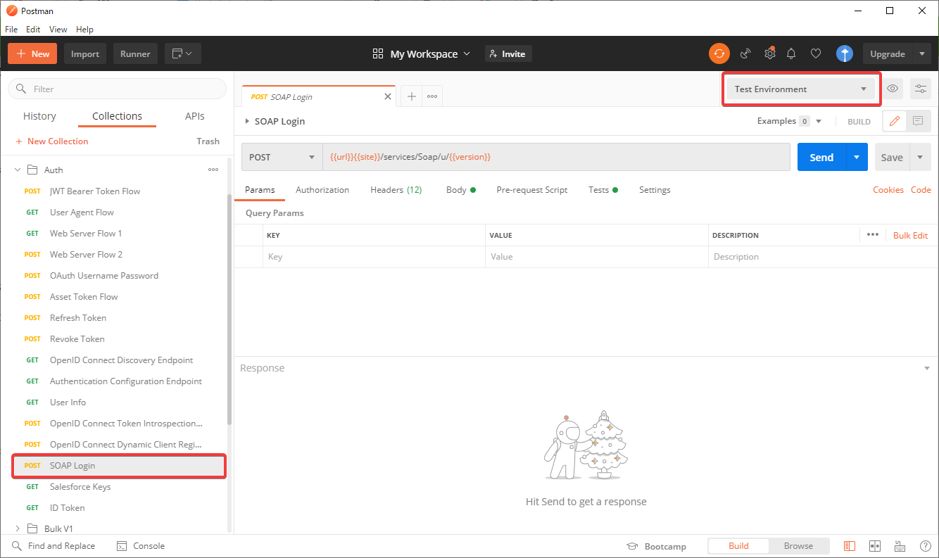This screenshot has width=939, height=558.
Task: Click the Invite button
Action: click(x=508, y=53)
